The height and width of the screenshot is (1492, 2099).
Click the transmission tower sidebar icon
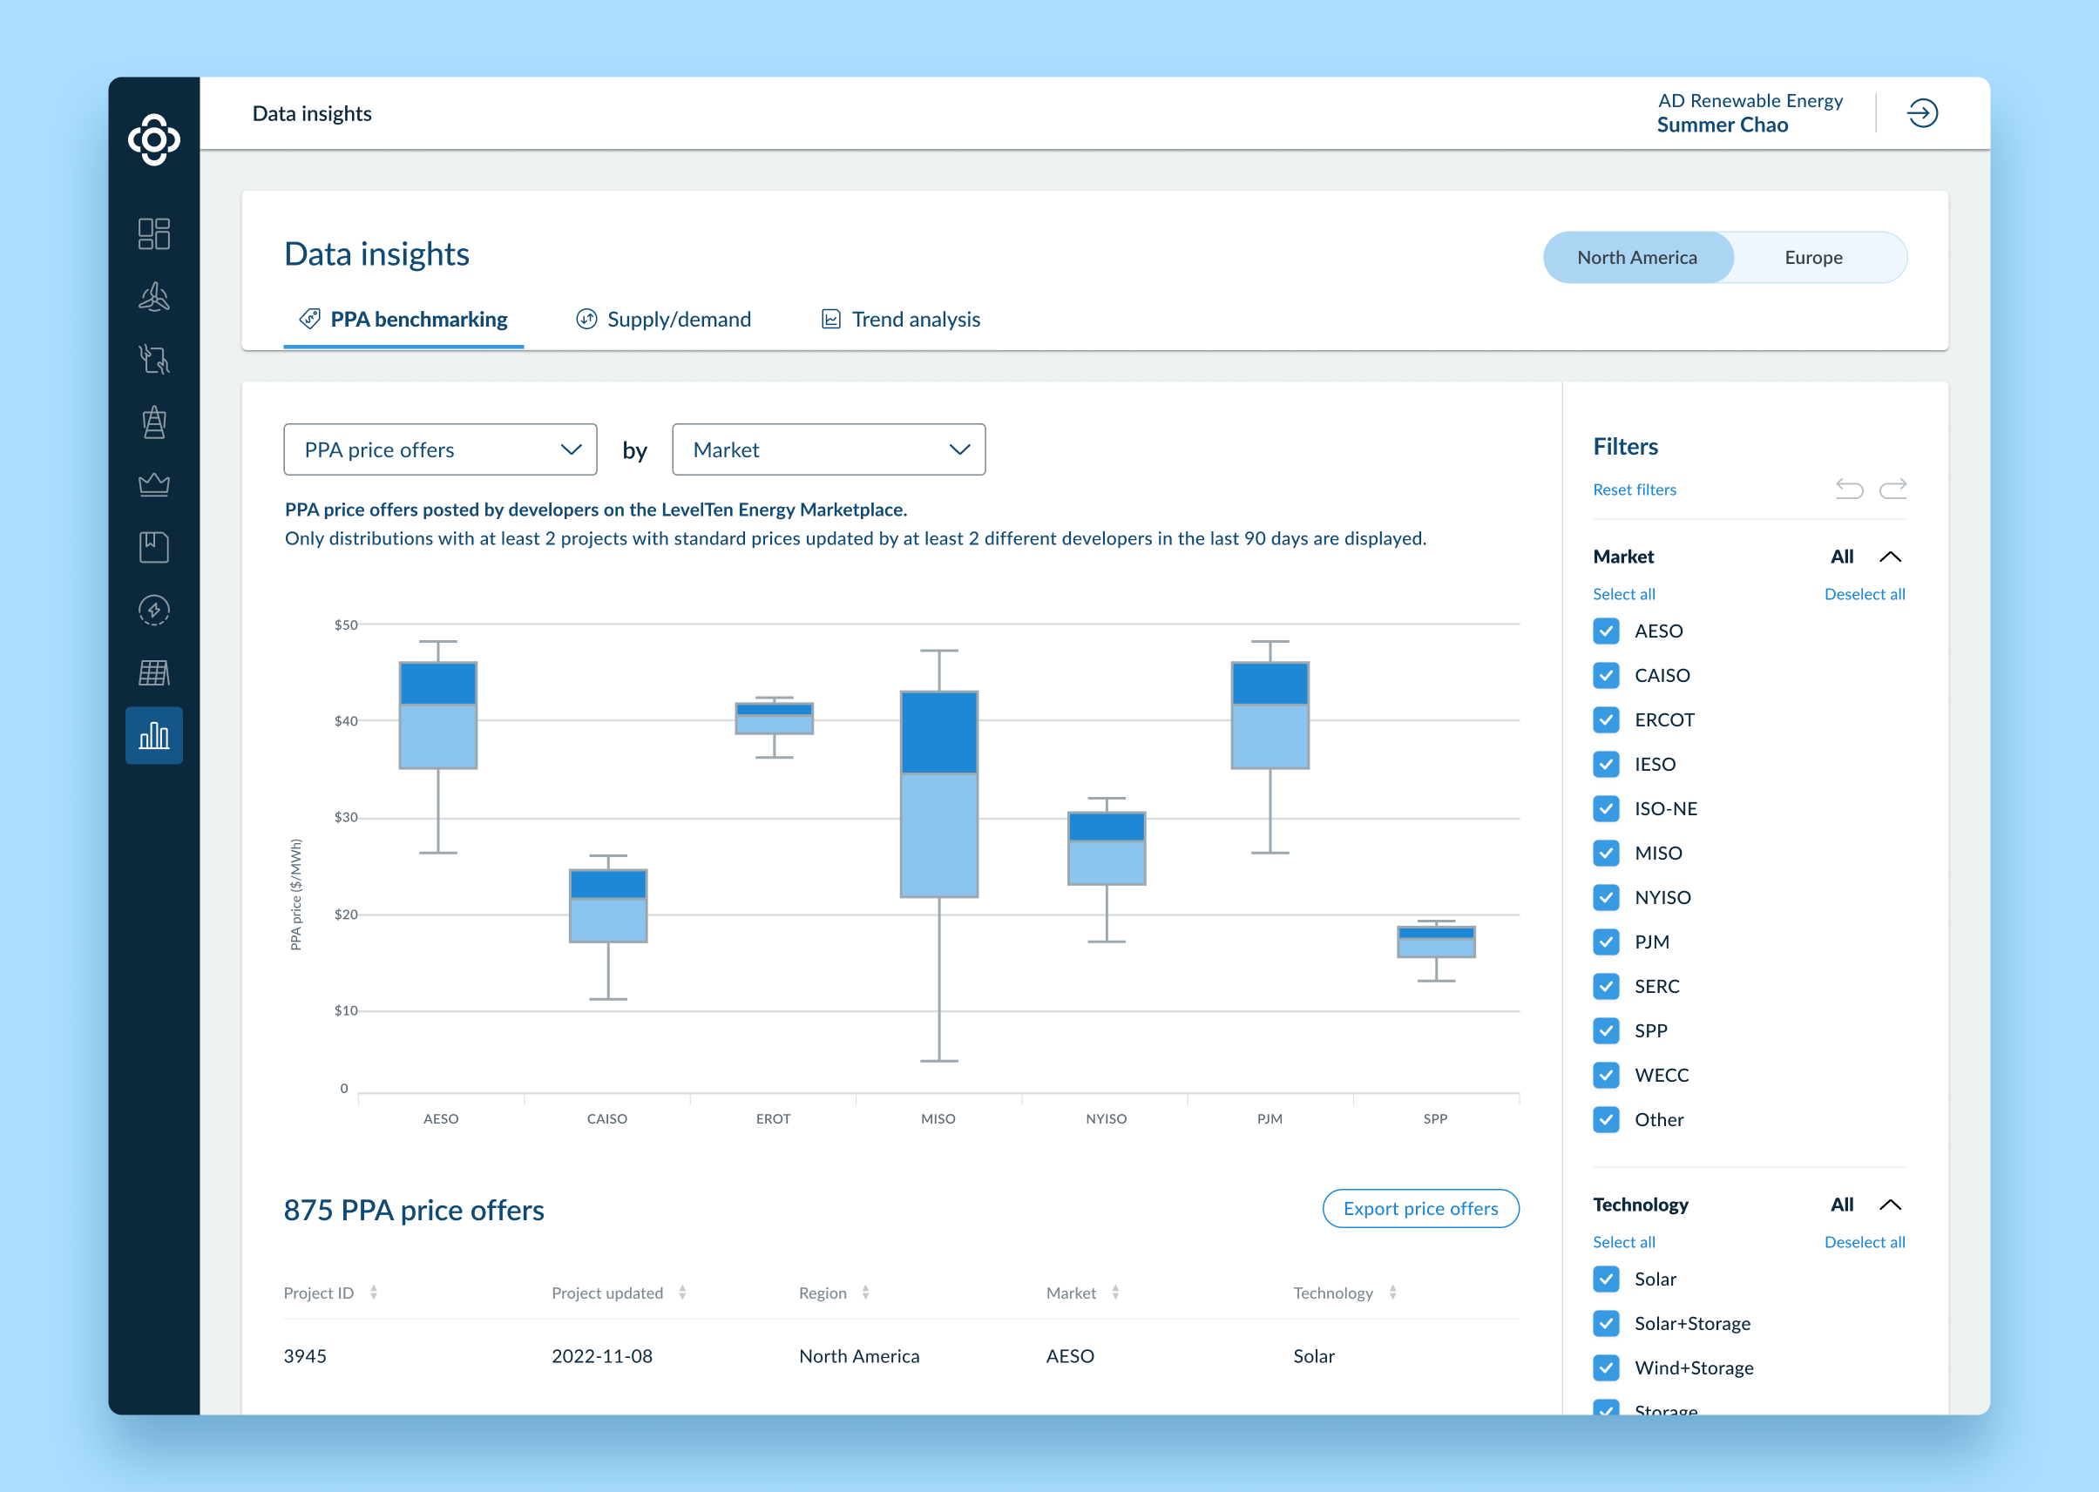click(153, 422)
